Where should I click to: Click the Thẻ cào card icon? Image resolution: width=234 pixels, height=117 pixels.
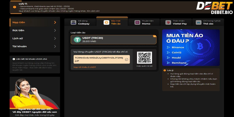[199, 23]
